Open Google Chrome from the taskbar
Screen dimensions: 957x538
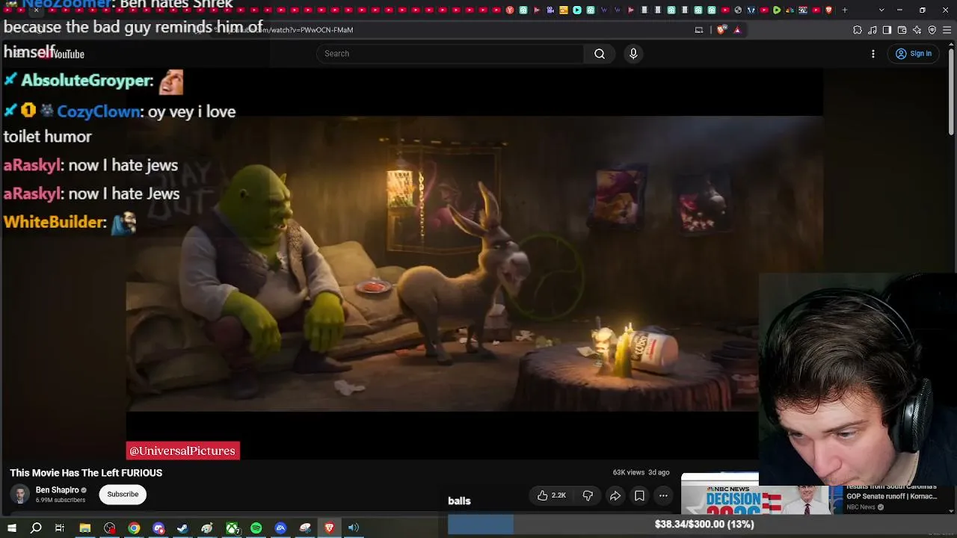(134, 528)
